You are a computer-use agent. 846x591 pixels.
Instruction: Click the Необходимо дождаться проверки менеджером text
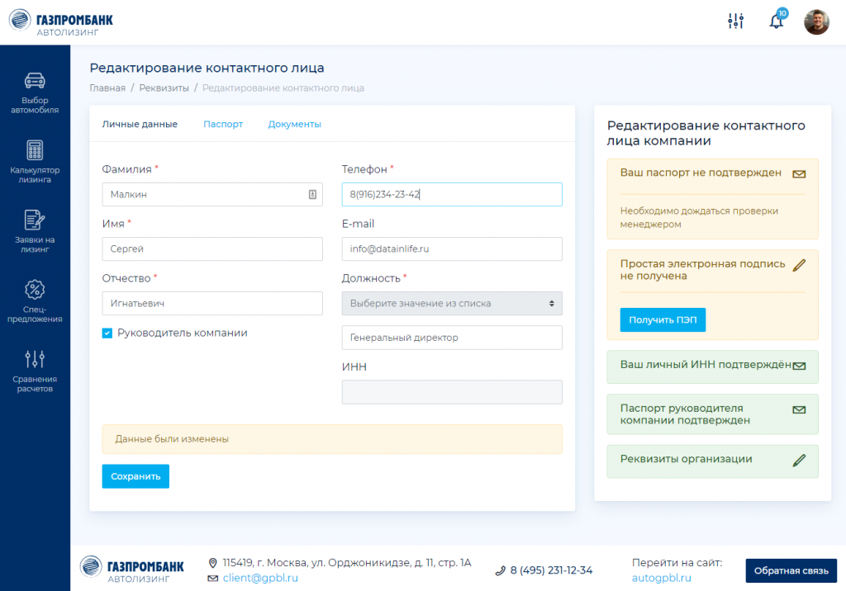pyautogui.click(x=699, y=217)
